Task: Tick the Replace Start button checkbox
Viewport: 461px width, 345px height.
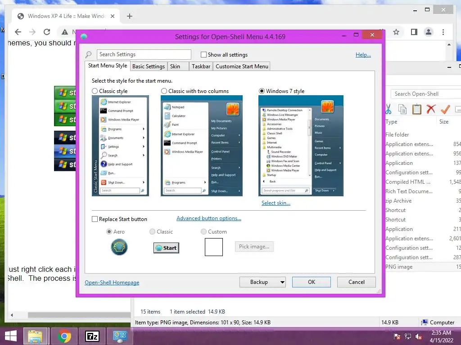Action: (x=95, y=219)
